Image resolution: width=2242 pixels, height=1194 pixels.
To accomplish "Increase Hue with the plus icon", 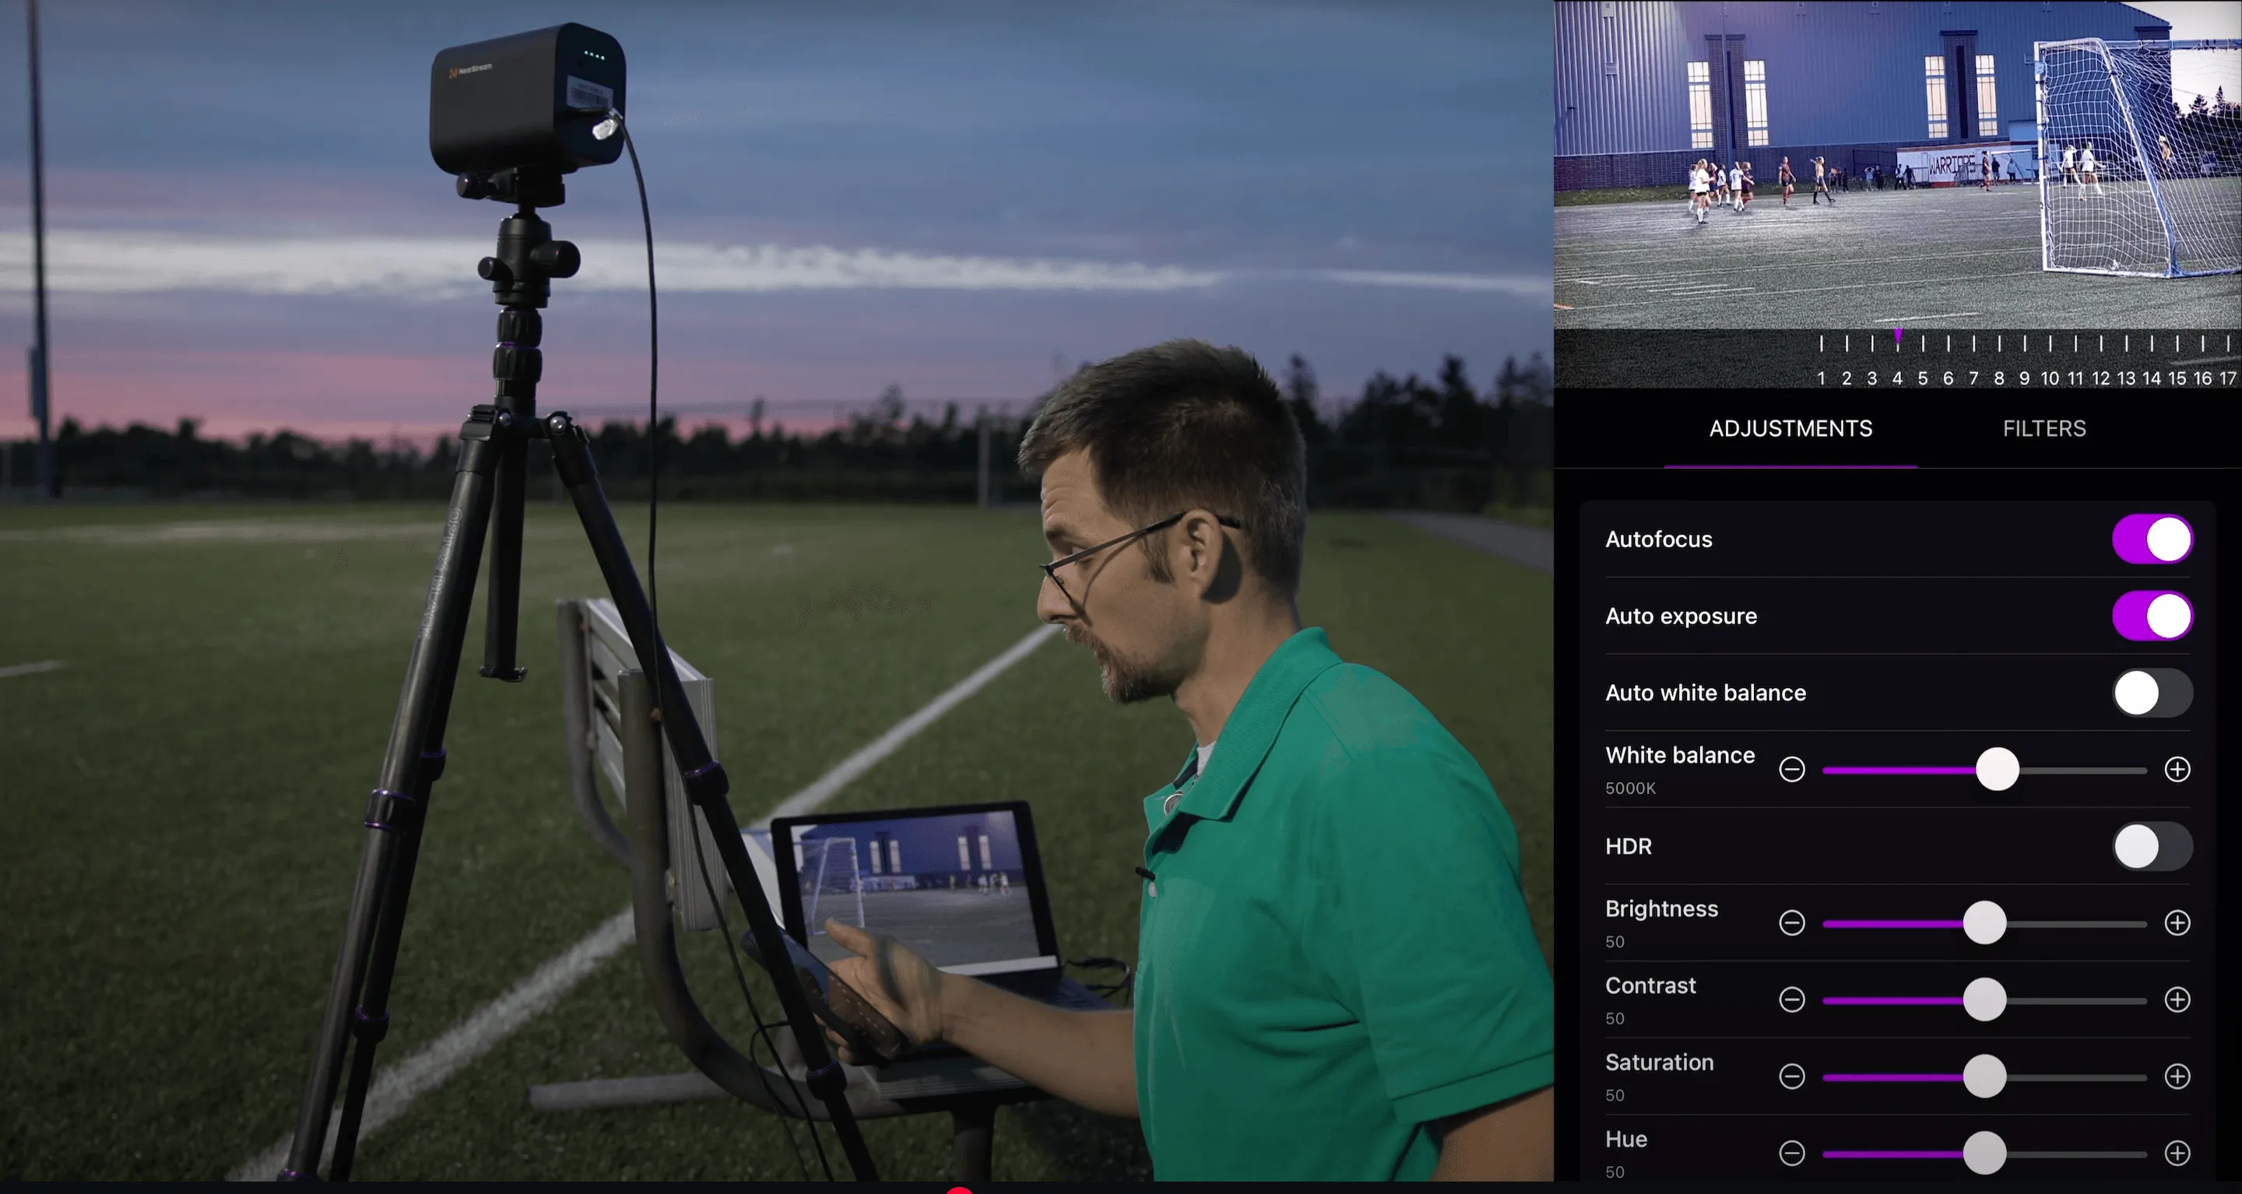I will 2177,1154.
